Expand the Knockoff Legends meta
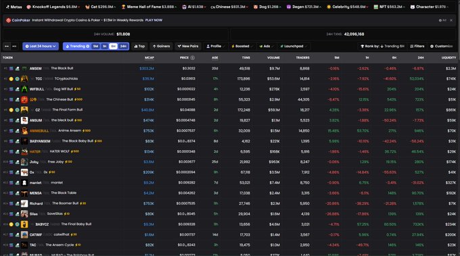The width and height of the screenshot is (460, 256). click(53, 7)
